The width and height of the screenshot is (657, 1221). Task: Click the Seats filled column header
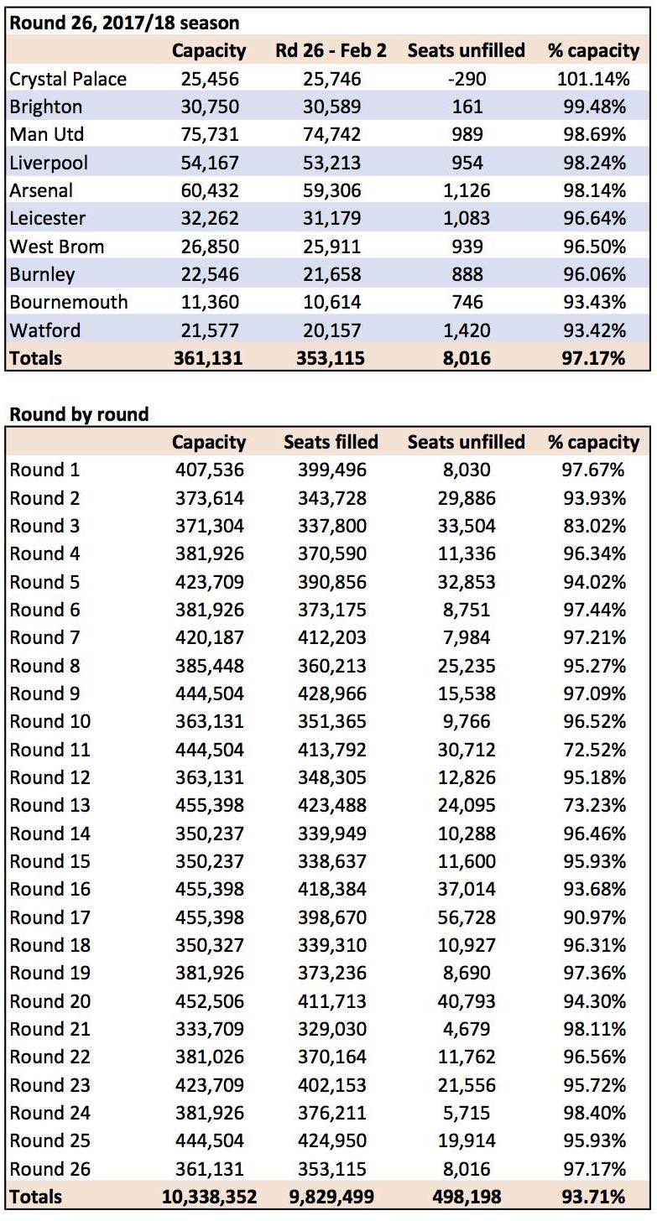click(331, 442)
